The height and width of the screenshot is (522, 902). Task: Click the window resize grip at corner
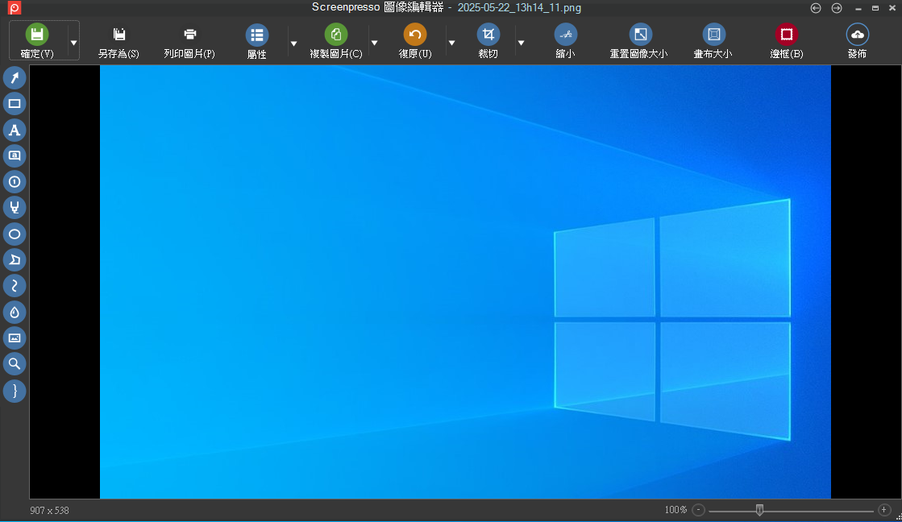click(x=899, y=517)
